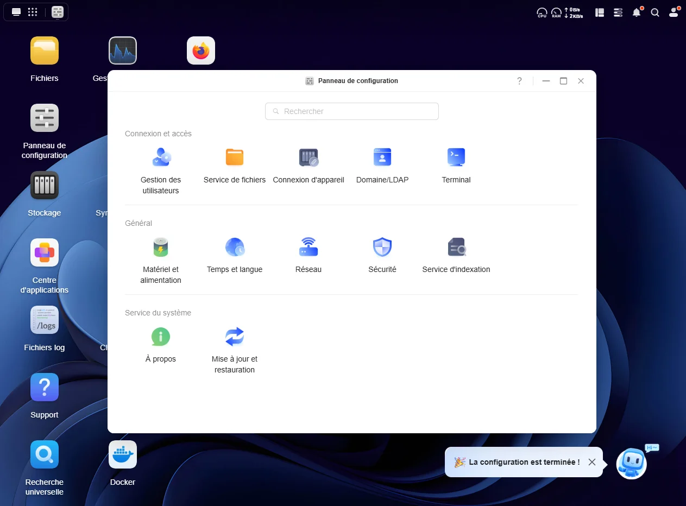686x506 pixels.
Task: Click the help question mark button
Action: pos(519,81)
